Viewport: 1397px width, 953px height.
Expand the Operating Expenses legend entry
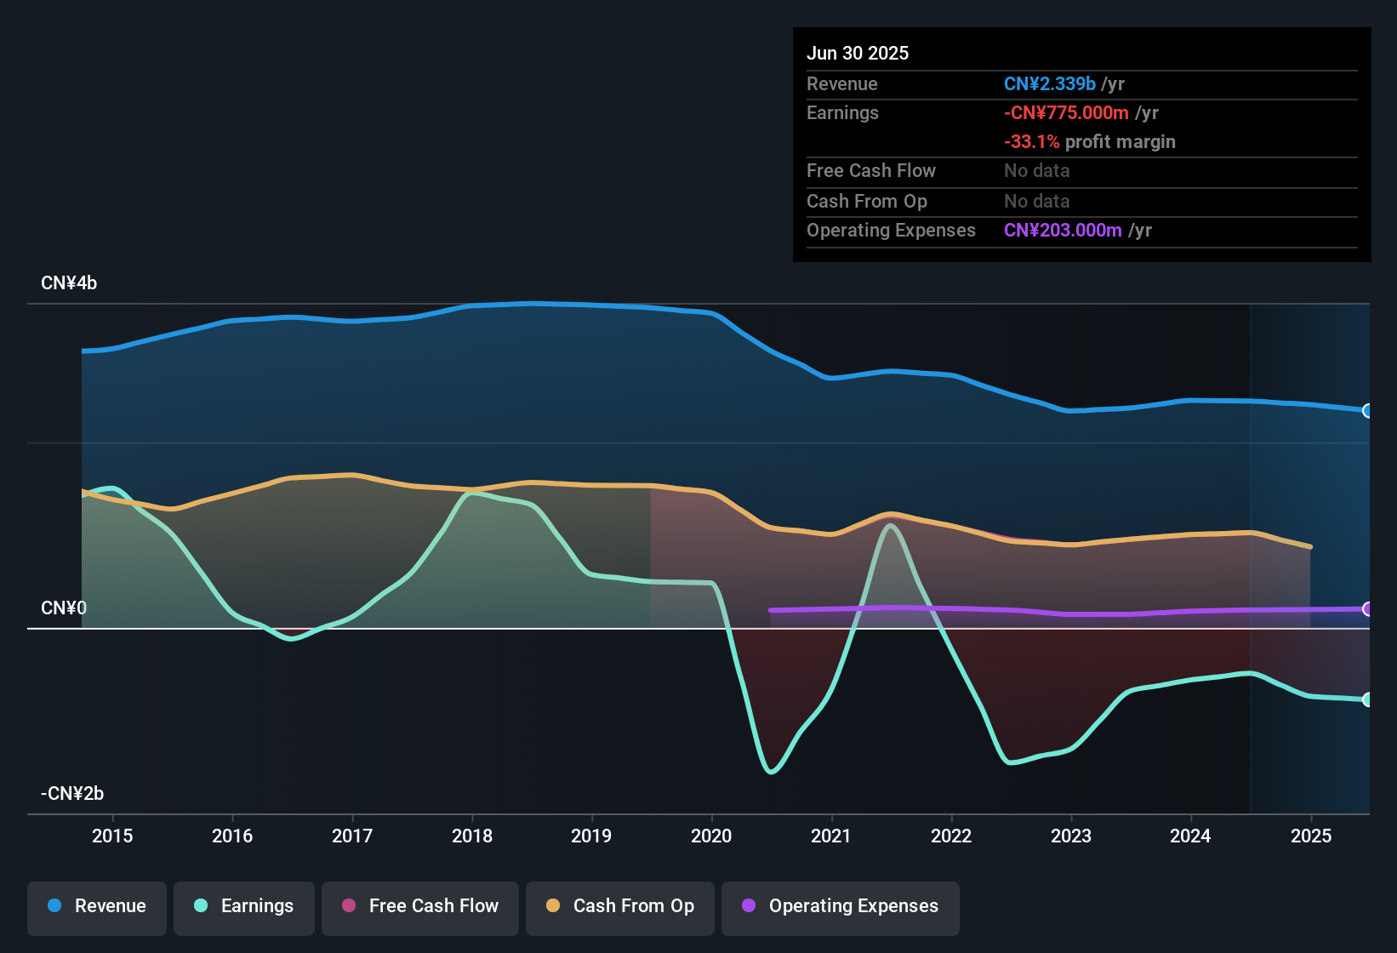tap(841, 906)
